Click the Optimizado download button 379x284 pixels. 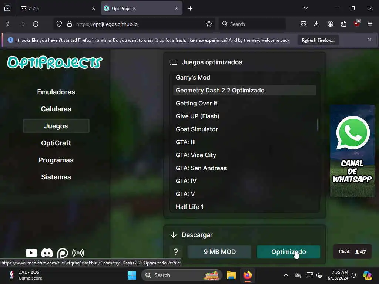click(x=289, y=252)
